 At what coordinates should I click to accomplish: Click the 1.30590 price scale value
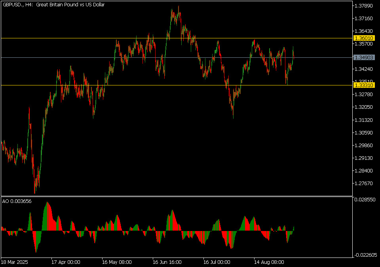tap(364, 133)
